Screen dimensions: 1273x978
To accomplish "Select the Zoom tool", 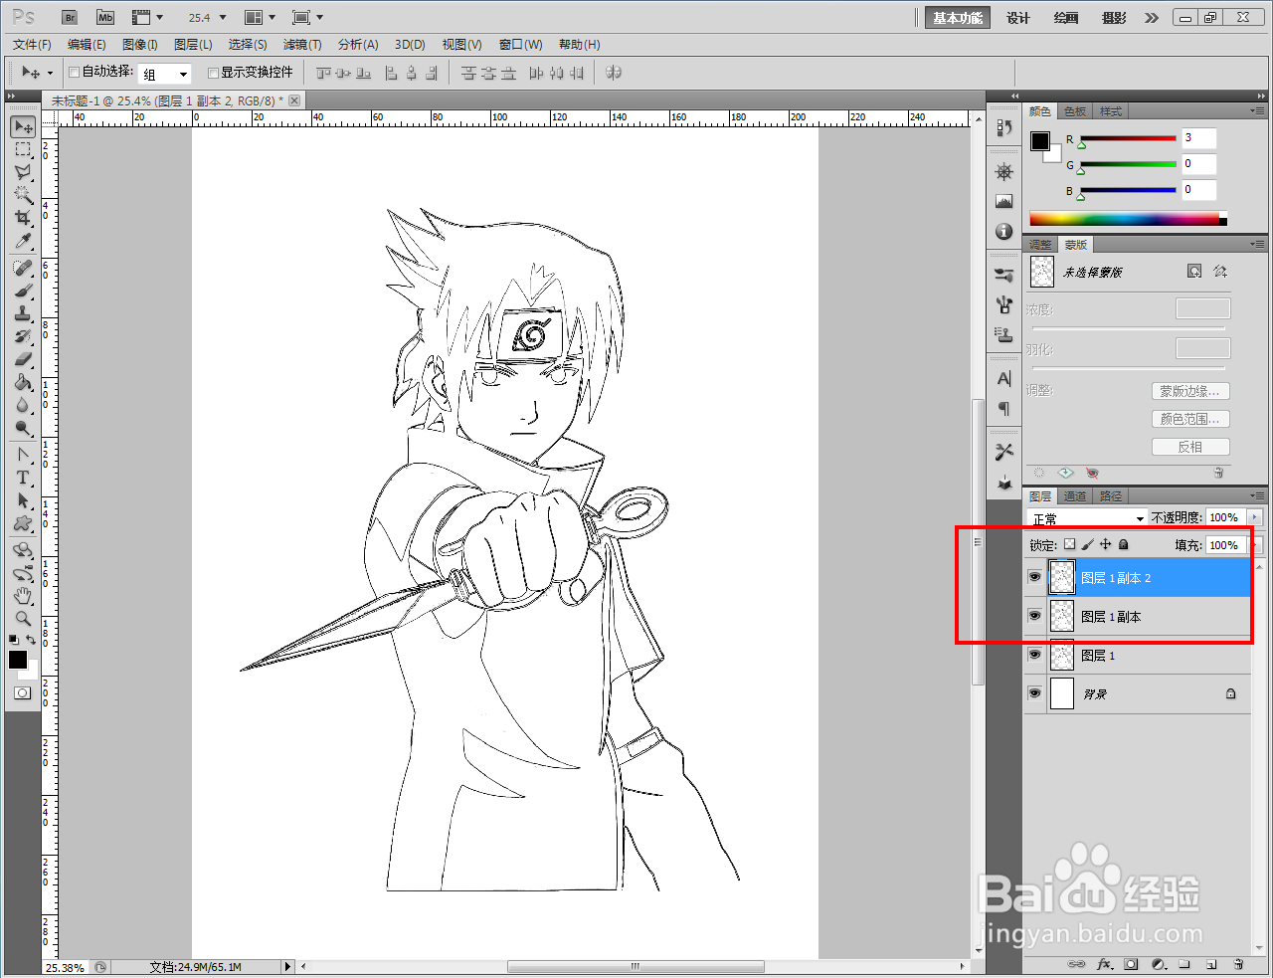I will click(23, 619).
